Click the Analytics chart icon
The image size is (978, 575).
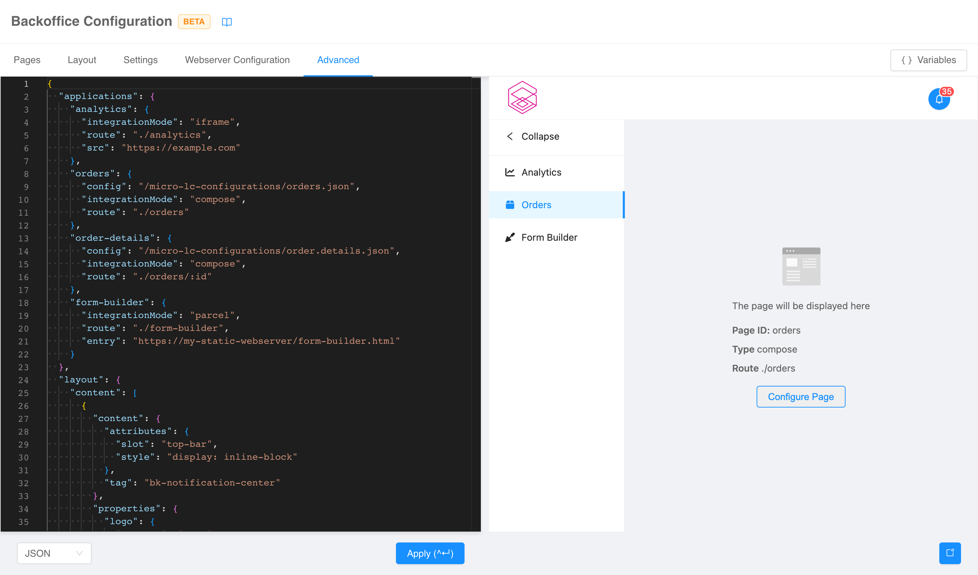click(x=510, y=173)
